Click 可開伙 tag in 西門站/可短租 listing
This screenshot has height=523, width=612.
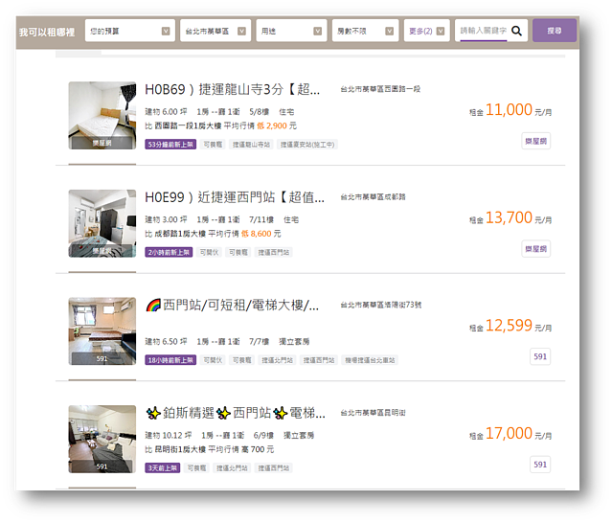point(214,360)
